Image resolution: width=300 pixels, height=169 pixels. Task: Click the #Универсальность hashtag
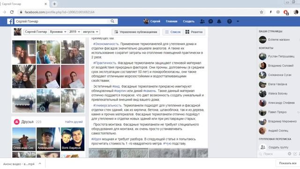(107, 106)
